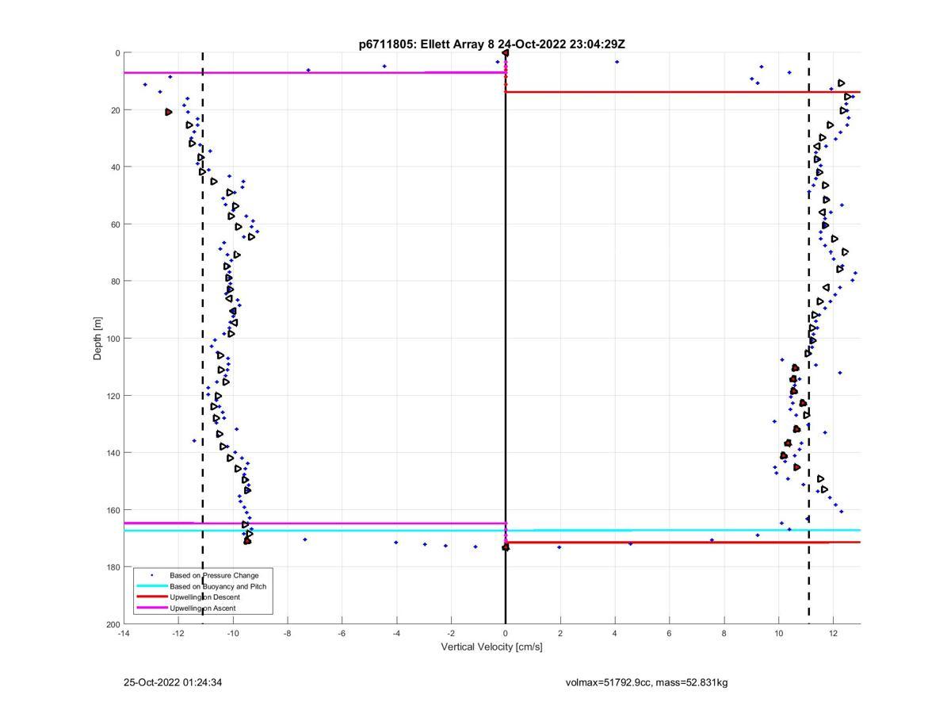
Task: Click the red descent upwelling line near 14 m
Action: [683, 92]
